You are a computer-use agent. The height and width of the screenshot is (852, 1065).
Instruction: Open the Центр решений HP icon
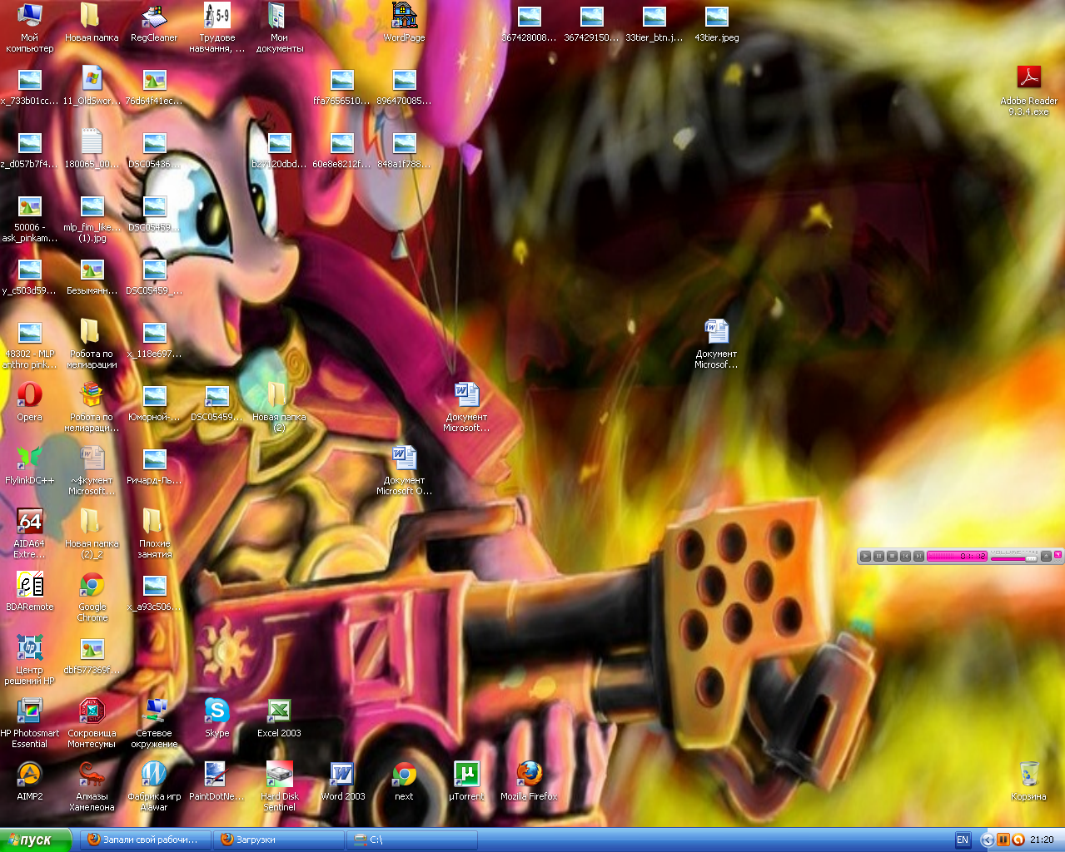(x=29, y=660)
